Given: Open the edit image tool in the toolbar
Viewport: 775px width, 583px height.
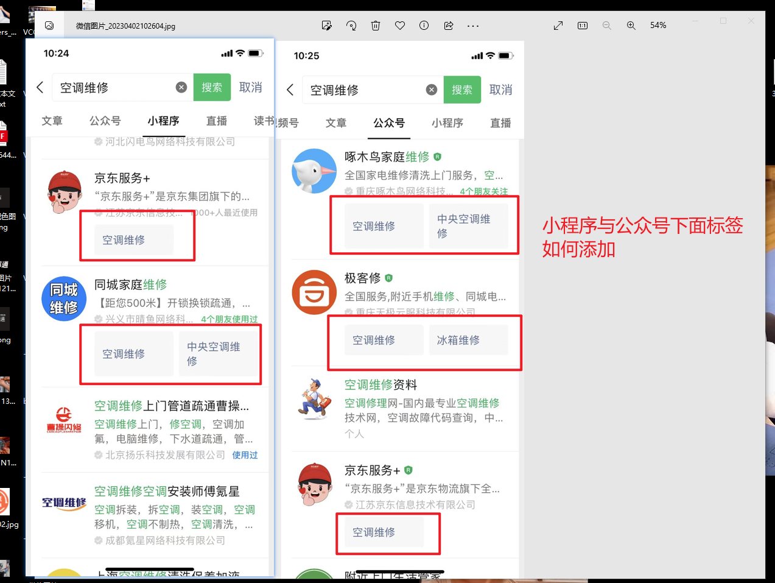Looking at the screenshot, I should point(327,26).
